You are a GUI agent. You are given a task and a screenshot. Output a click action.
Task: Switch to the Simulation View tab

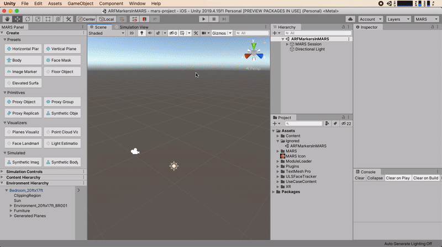[x=132, y=27]
